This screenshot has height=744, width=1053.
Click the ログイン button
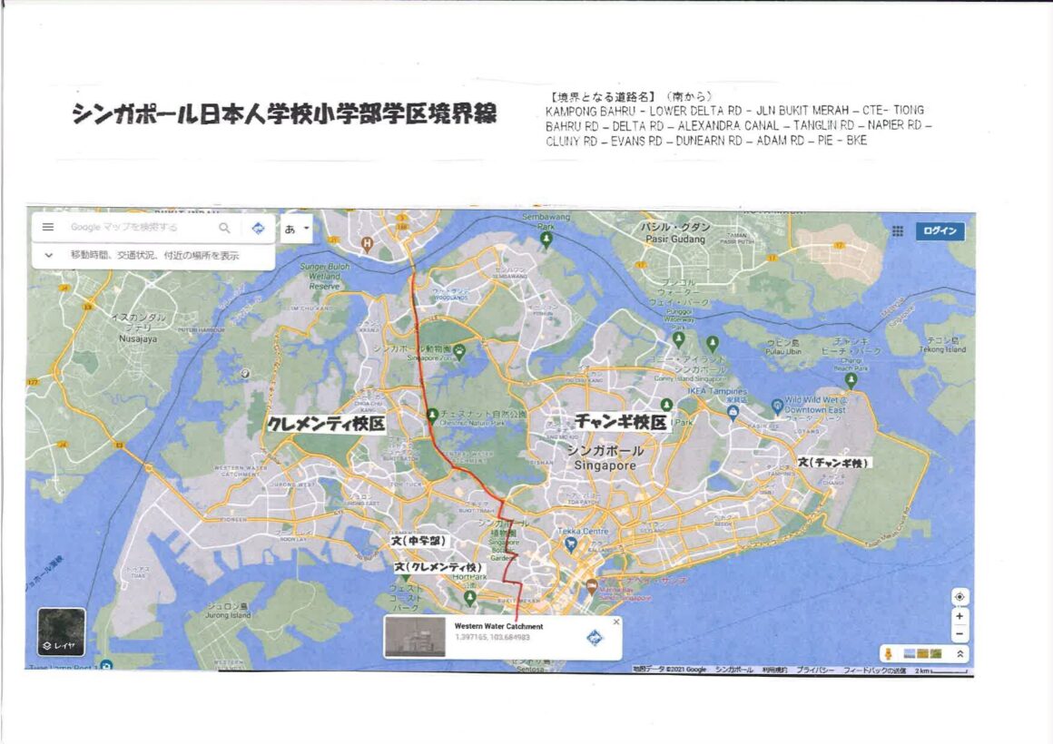[940, 231]
